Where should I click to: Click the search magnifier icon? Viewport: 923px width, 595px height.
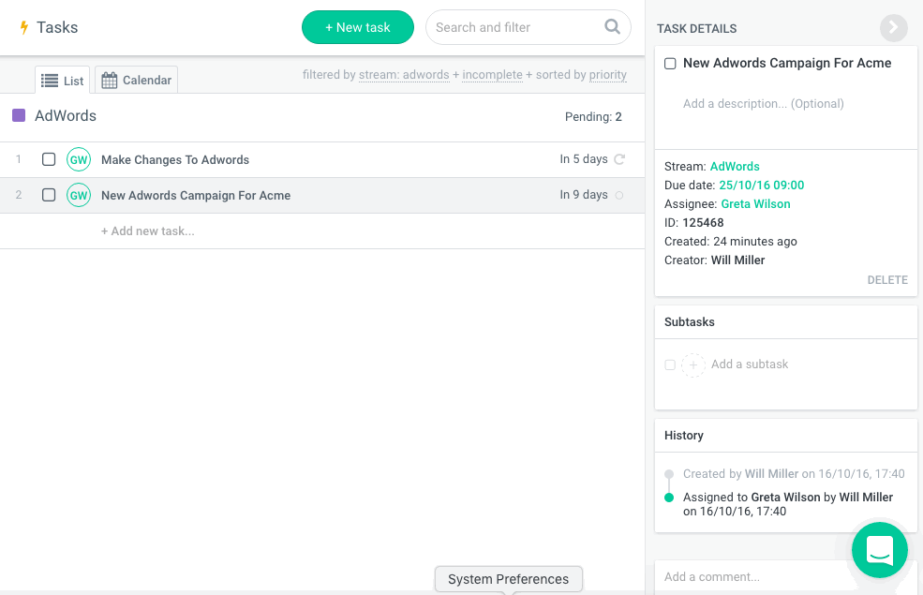click(x=612, y=27)
